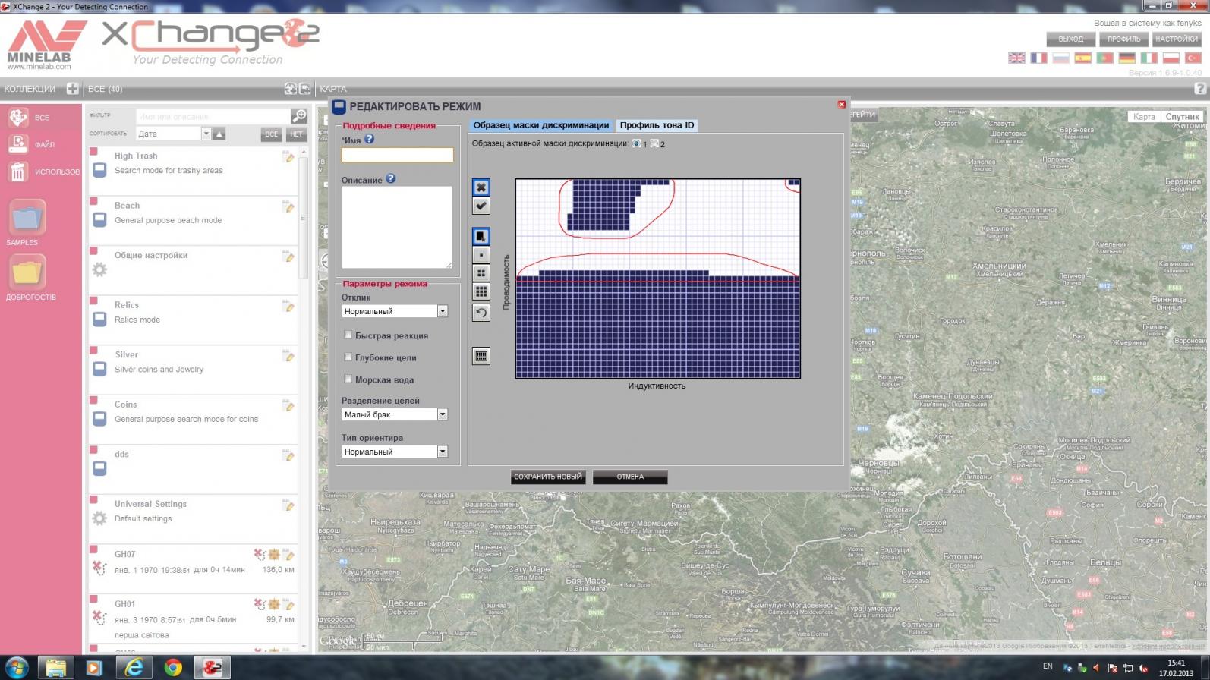Click into the Имя text field
Image resolution: width=1210 pixels, height=680 pixels.
[x=397, y=155]
